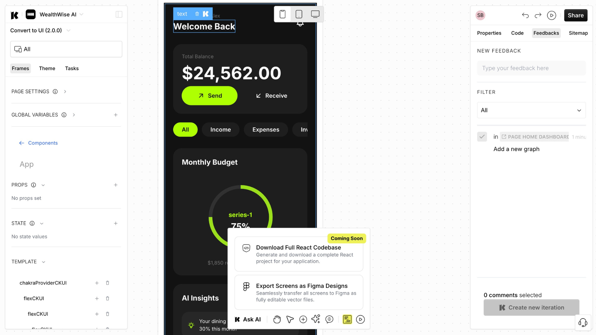Select the tablet preview icon
This screenshot has width=596, height=335.
[299, 14]
